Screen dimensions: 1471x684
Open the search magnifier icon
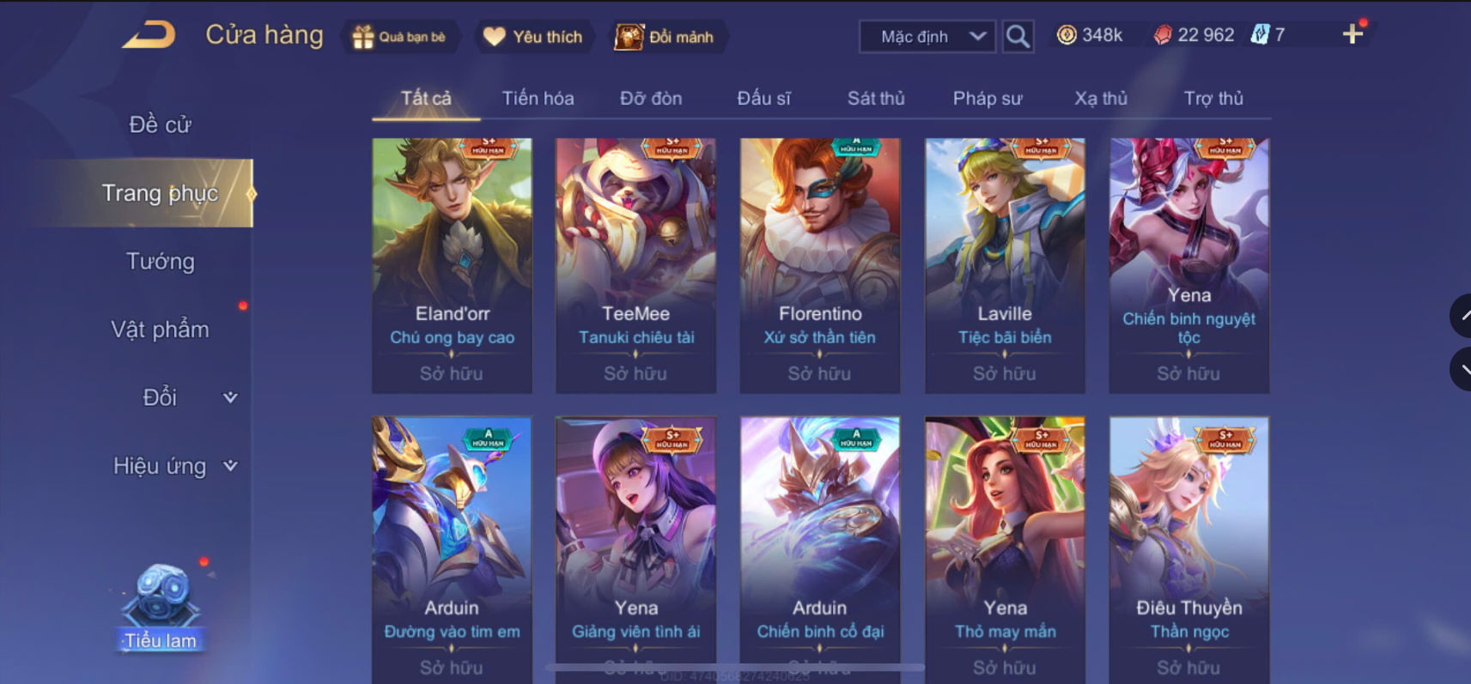[1018, 36]
